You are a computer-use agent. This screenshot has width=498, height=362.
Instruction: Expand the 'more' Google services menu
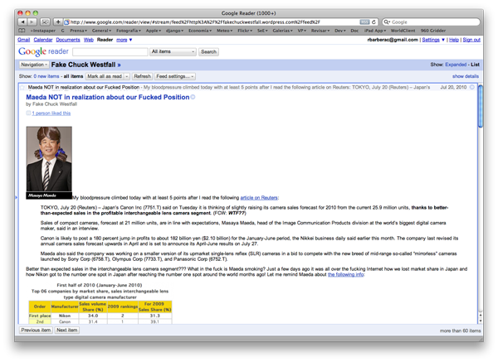point(124,40)
